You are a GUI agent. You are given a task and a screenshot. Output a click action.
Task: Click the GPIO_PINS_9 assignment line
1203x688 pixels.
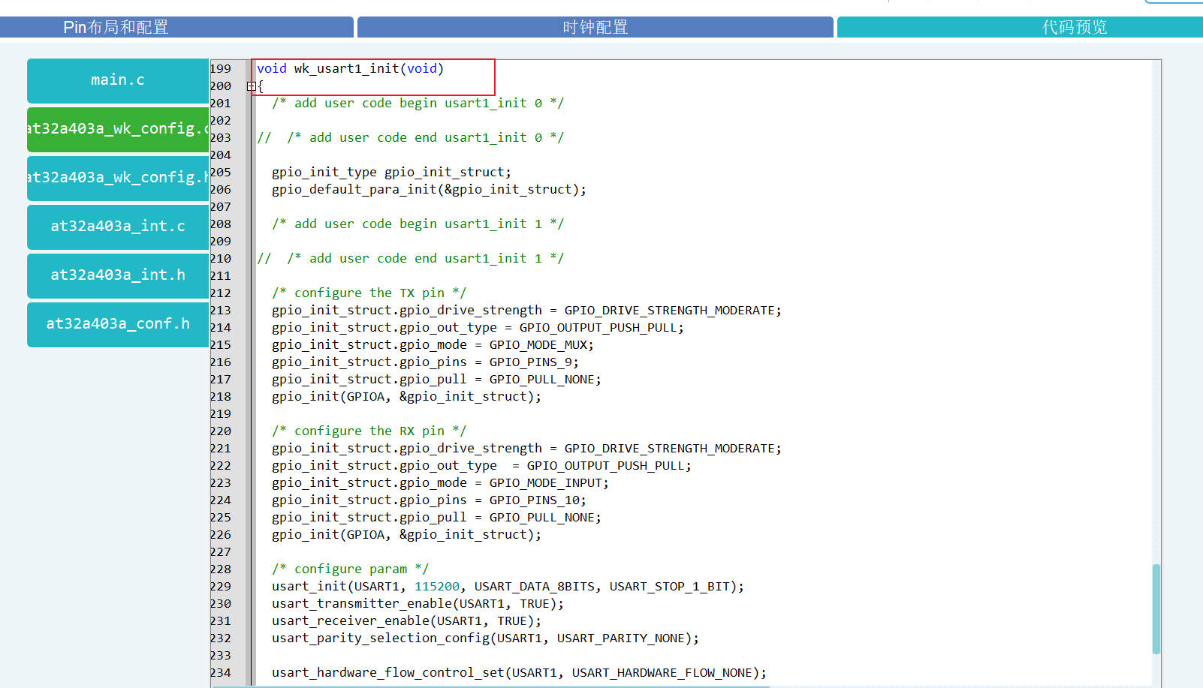[x=425, y=362]
